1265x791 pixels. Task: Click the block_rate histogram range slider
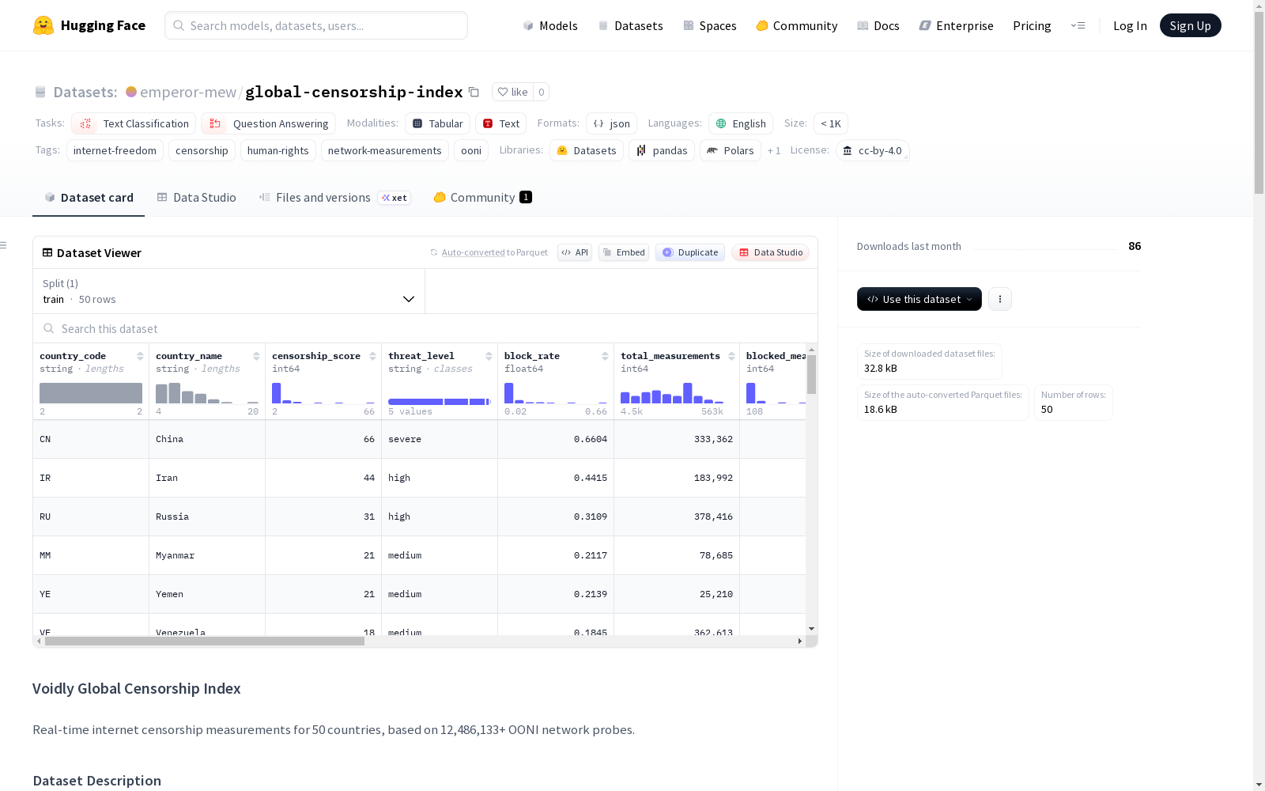click(556, 393)
